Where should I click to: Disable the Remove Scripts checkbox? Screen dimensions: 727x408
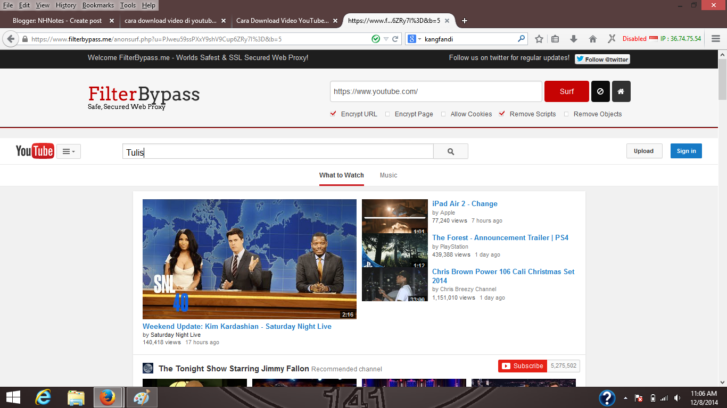tap(501, 114)
